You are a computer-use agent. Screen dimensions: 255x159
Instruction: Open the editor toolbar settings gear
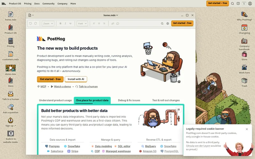(168, 23)
